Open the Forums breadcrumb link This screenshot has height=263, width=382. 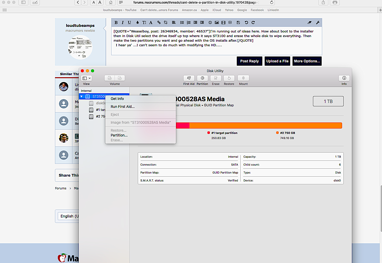click(x=61, y=188)
